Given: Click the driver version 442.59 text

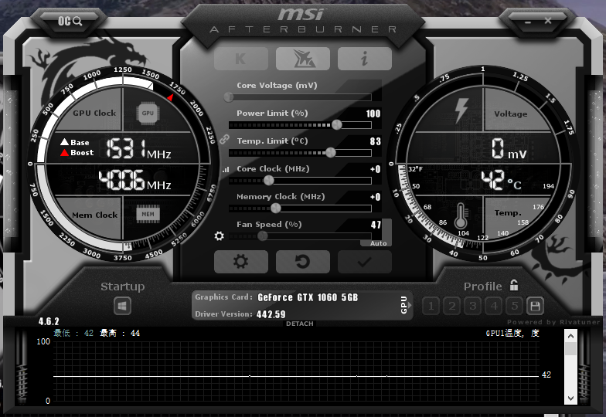Looking at the screenshot, I should (271, 314).
